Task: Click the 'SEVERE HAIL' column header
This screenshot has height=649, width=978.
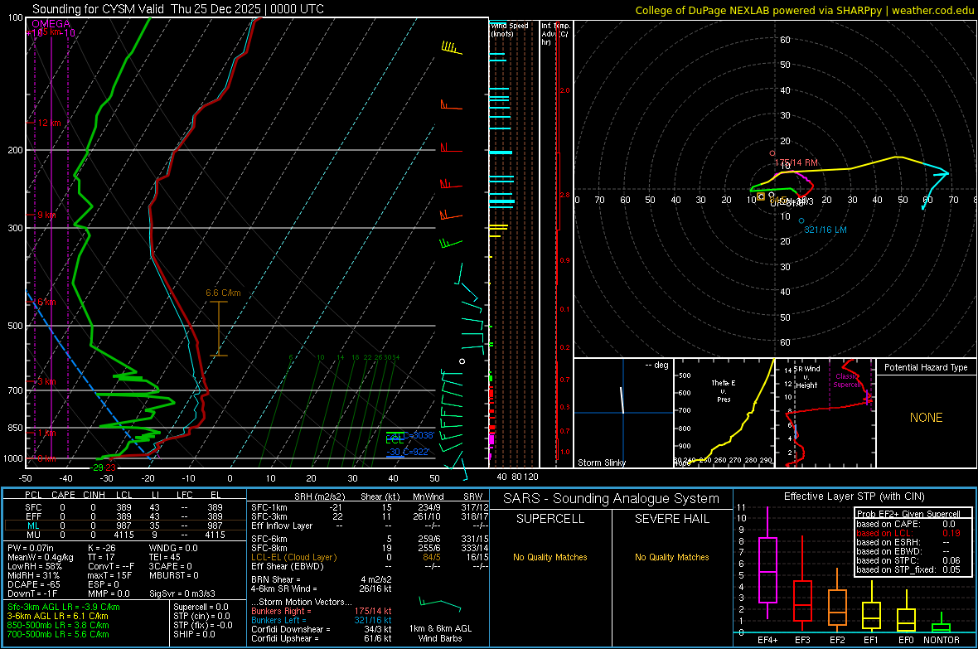Action: coord(671,519)
